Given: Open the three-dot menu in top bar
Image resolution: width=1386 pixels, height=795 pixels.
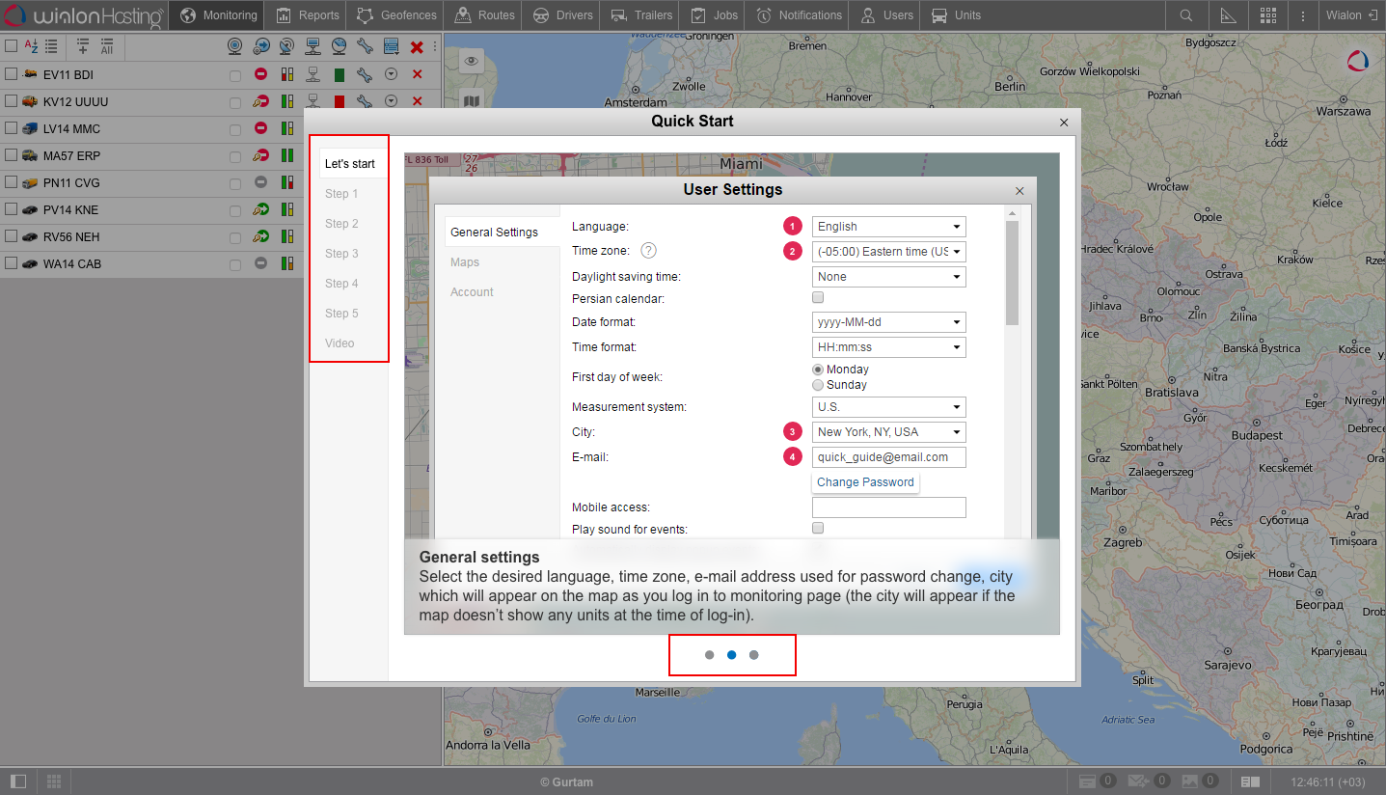Looking at the screenshot, I should coord(1303,15).
